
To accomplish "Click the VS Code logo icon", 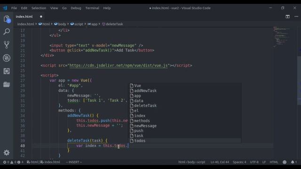I will 5,8.
